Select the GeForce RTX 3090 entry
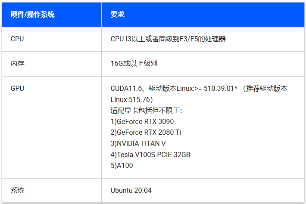The width and height of the screenshot is (306, 204). tap(142, 121)
